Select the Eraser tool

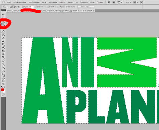3,47
